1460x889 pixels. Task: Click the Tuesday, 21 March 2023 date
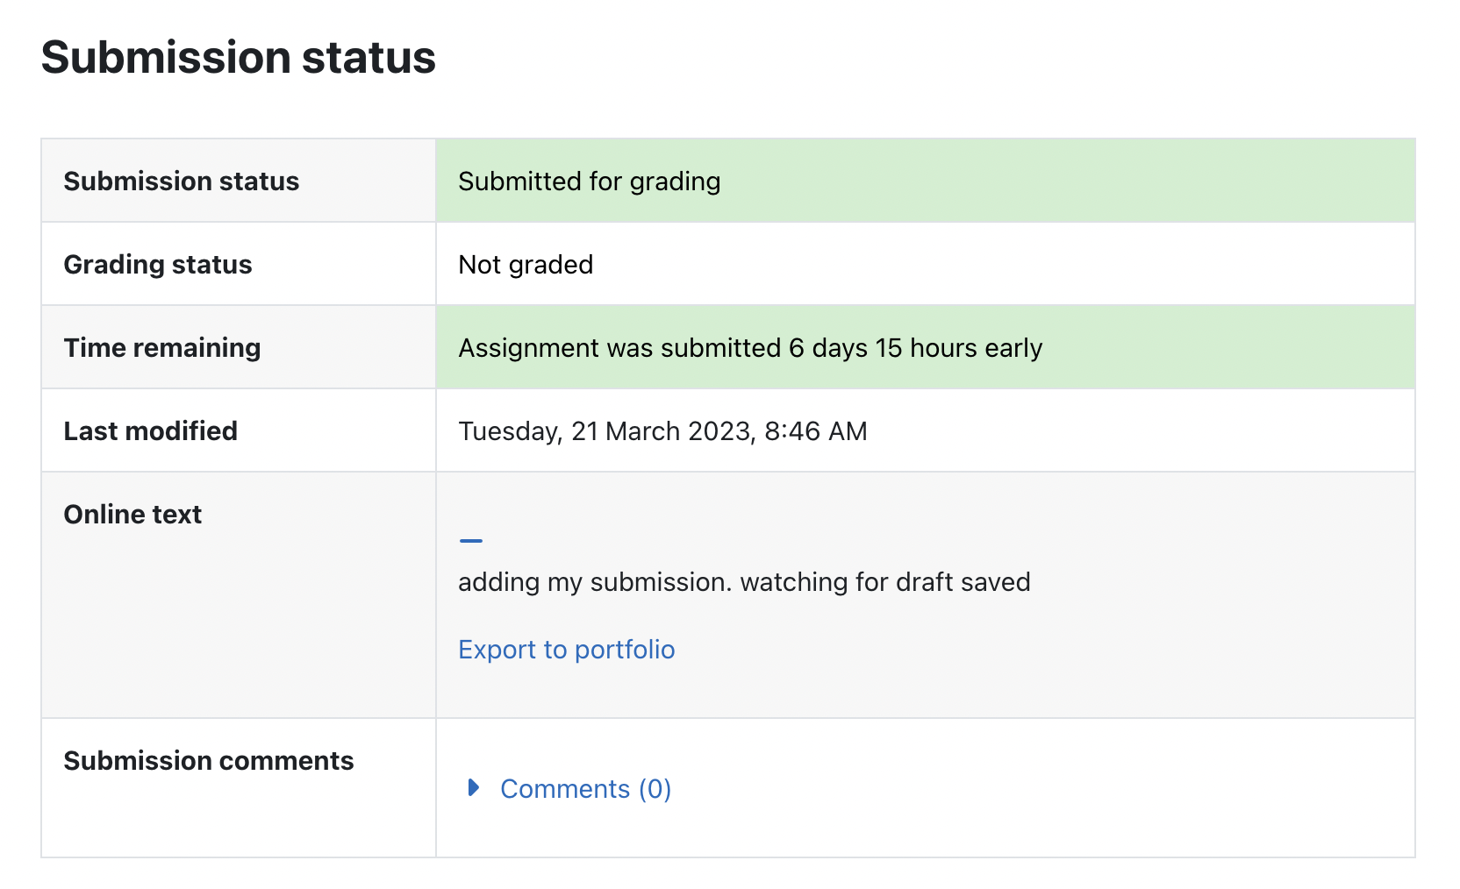click(605, 431)
